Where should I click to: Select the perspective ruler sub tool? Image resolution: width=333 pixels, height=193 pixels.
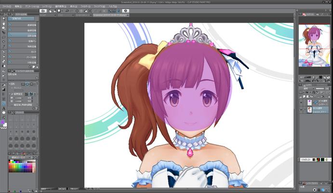click(x=22, y=57)
